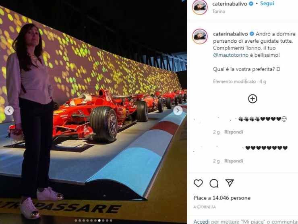Load more comments with the plus circle
Viewport: 298px width, 224px height.
(252, 99)
